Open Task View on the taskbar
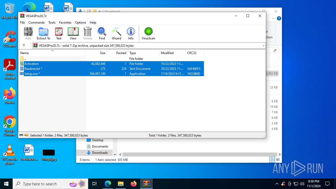Image resolution: width=336 pixels, height=189 pixels. click(94, 184)
